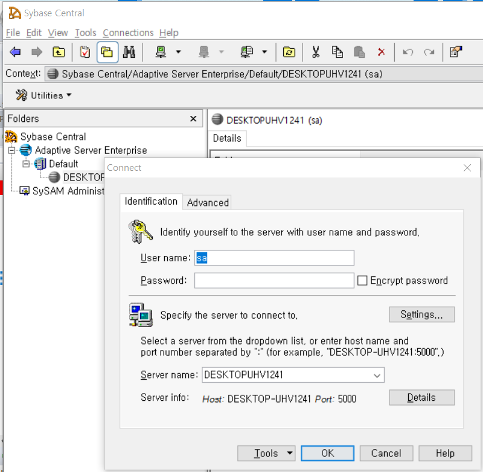Go up one level folder icon
Viewport: 483px width, 472px height.
tap(59, 52)
